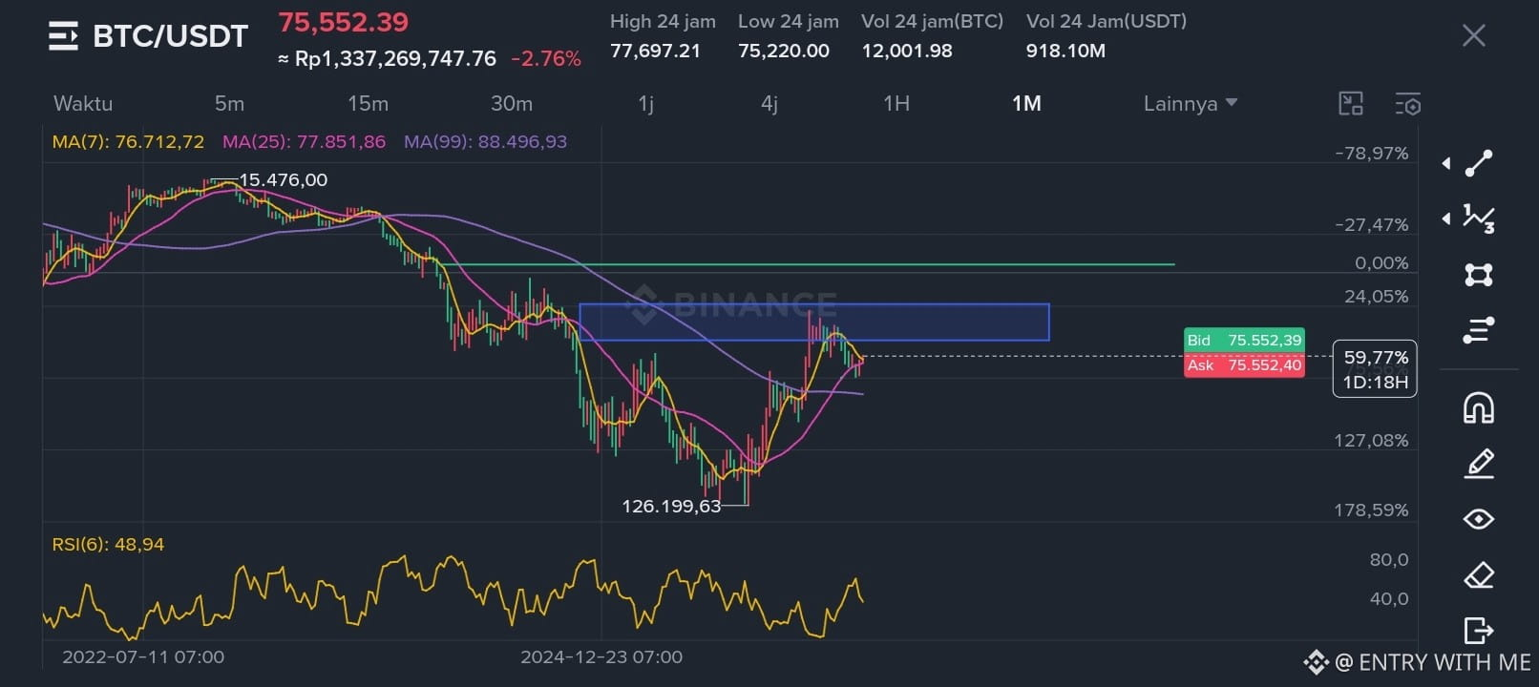Image resolution: width=1539 pixels, height=687 pixels.
Task: Click the MA(99) indicator label
Action: click(x=485, y=142)
